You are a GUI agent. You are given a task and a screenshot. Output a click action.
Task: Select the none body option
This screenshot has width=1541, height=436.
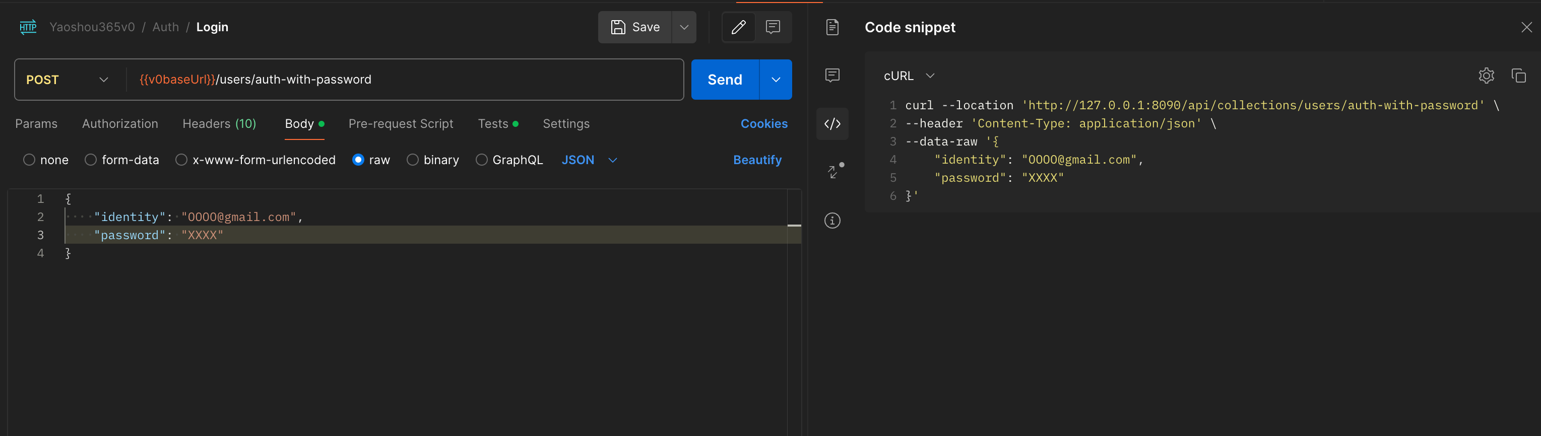tap(29, 160)
